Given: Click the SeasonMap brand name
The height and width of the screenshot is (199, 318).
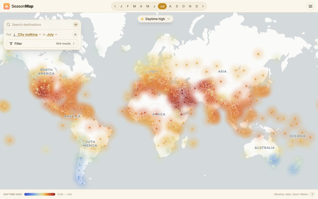Looking at the screenshot, I should (x=22, y=6).
